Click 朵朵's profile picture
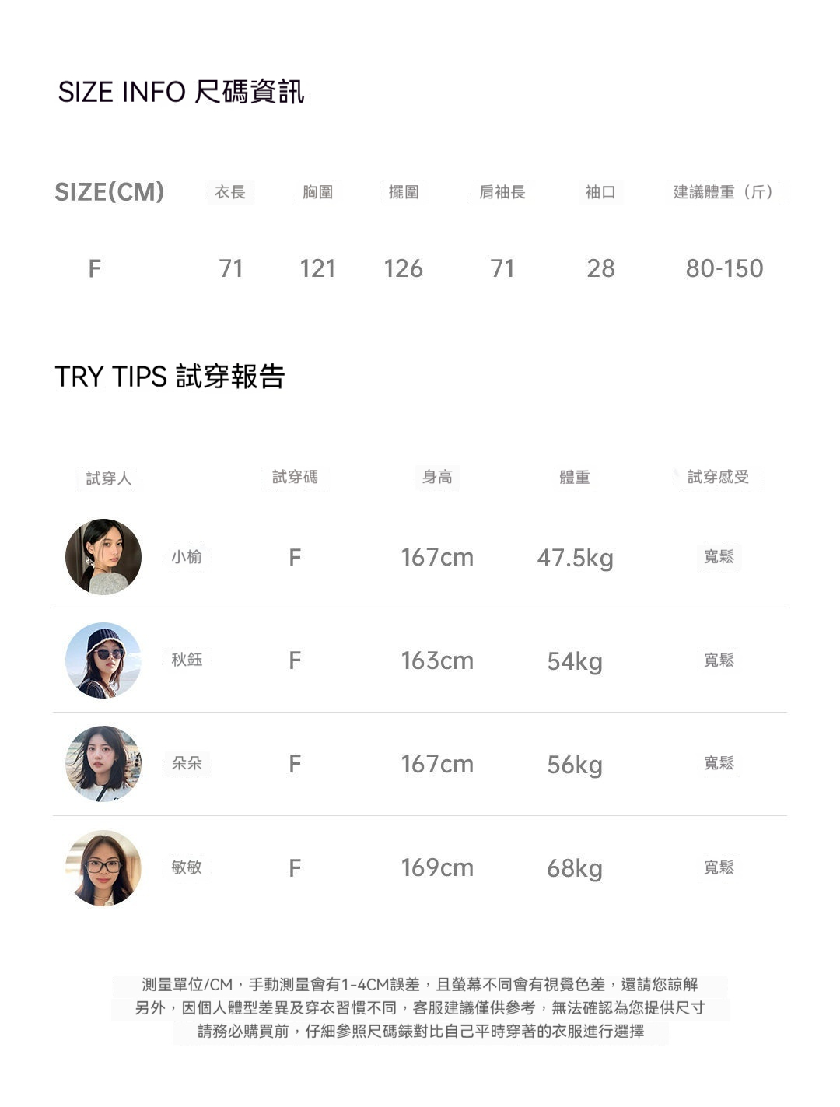Viewport: 840px width, 1107px height. coord(103,764)
